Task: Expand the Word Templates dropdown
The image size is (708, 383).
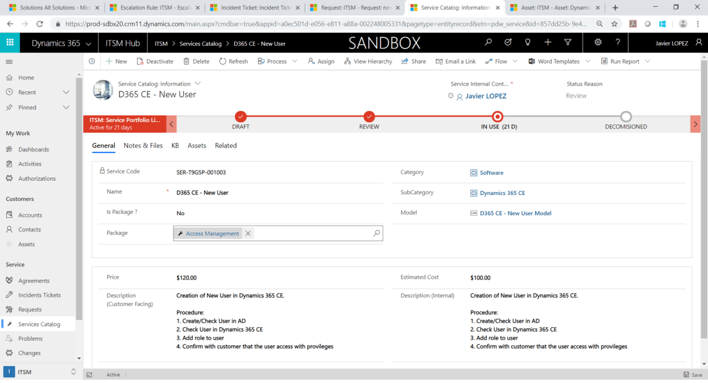Action: tap(588, 61)
